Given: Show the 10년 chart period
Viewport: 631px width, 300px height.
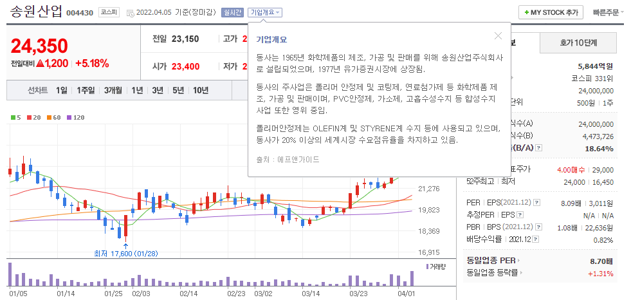Looking at the screenshot, I should (201, 91).
